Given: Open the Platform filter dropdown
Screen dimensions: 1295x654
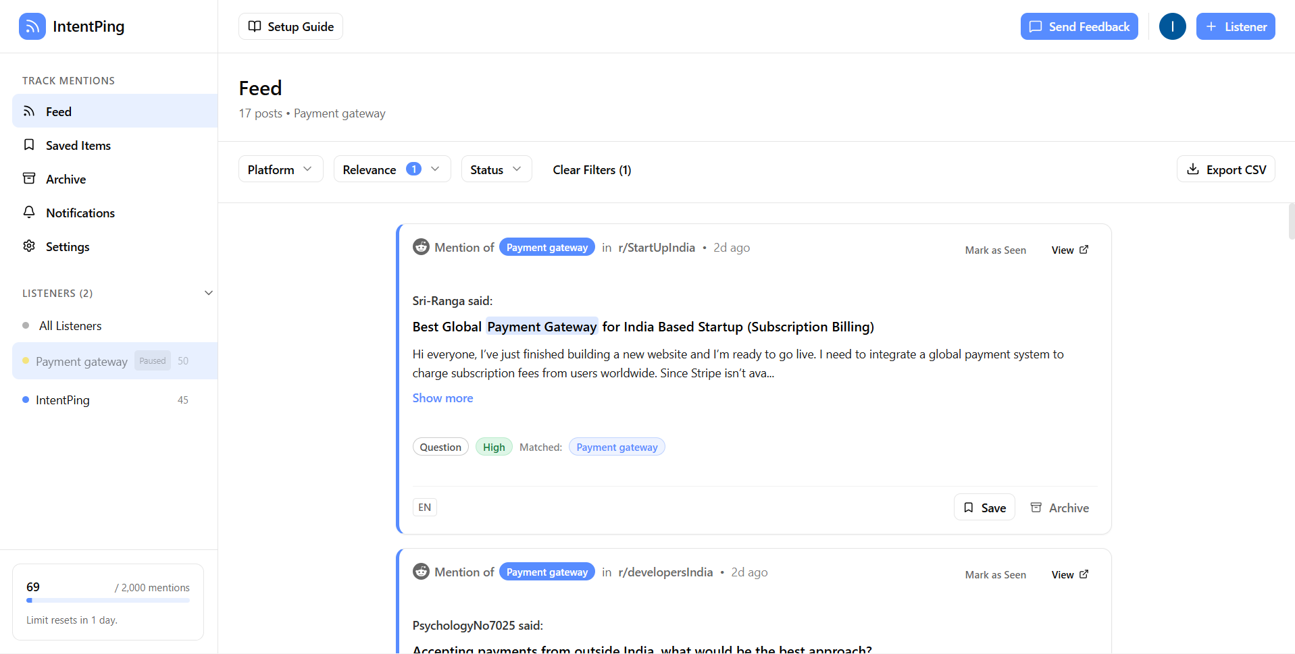Looking at the screenshot, I should (x=280, y=169).
